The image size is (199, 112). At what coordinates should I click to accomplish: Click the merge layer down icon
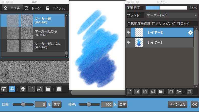179,91
